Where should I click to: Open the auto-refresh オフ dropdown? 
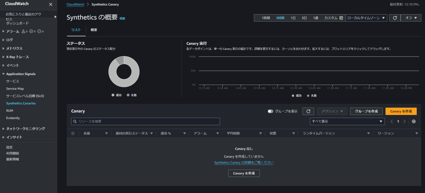click(x=411, y=18)
